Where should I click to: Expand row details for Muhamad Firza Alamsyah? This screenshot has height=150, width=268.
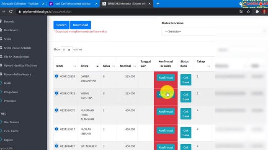pos(57,110)
